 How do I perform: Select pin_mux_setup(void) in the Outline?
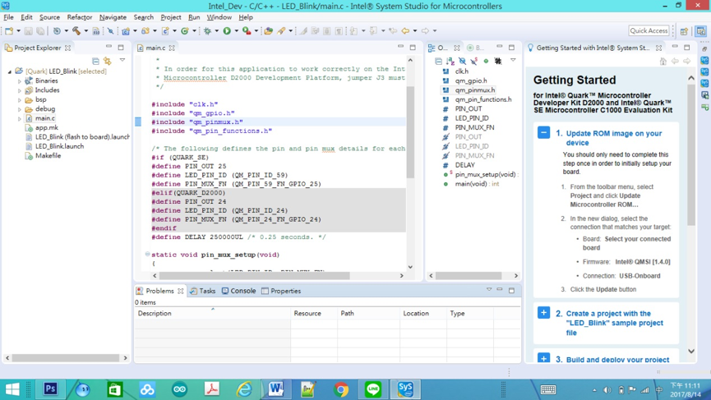pyautogui.click(x=485, y=174)
